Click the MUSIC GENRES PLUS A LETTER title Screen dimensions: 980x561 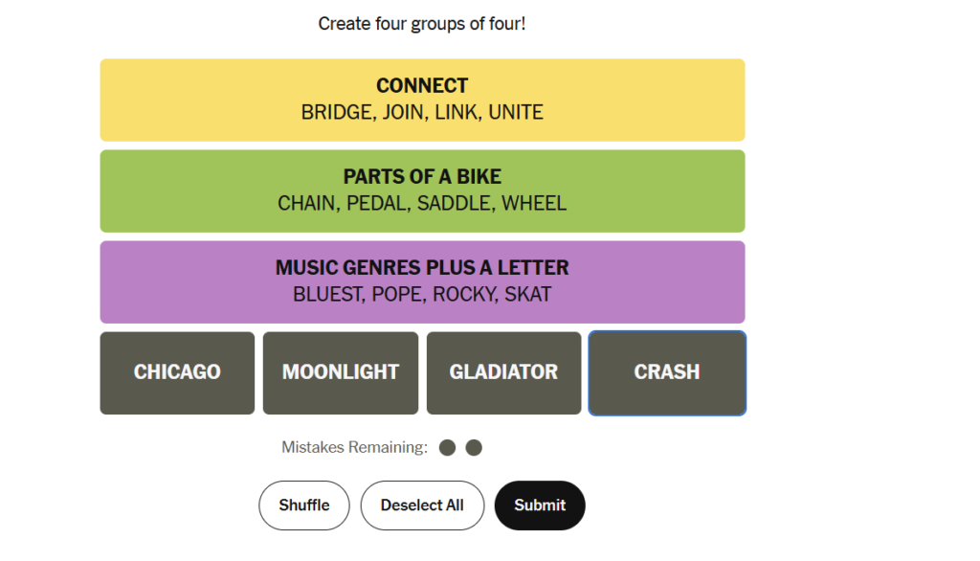(x=422, y=268)
